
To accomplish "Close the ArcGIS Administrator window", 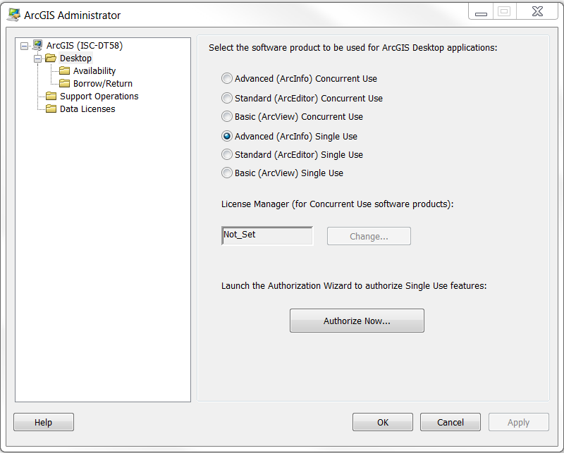I will 537,11.
